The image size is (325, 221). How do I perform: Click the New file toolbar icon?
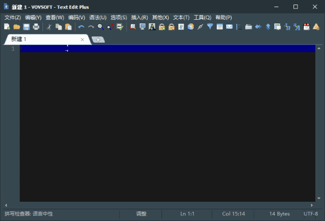pyautogui.click(x=7, y=27)
